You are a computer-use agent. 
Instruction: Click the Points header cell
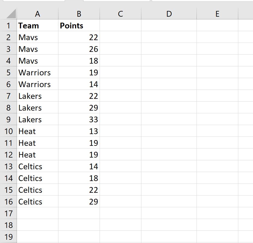(x=79, y=25)
